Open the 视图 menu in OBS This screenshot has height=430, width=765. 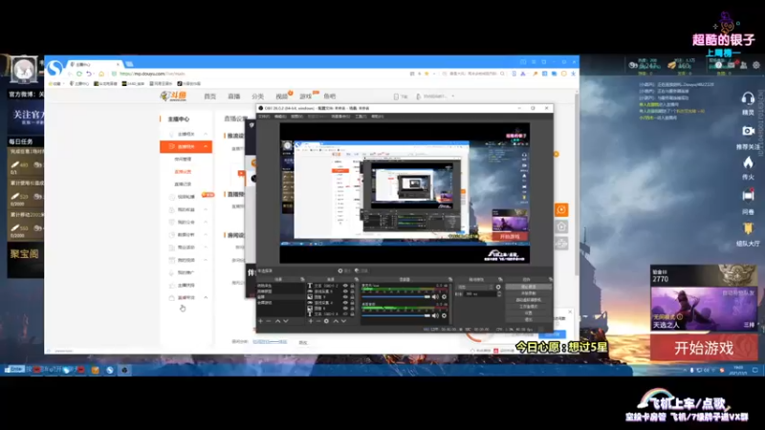tap(296, 117)
